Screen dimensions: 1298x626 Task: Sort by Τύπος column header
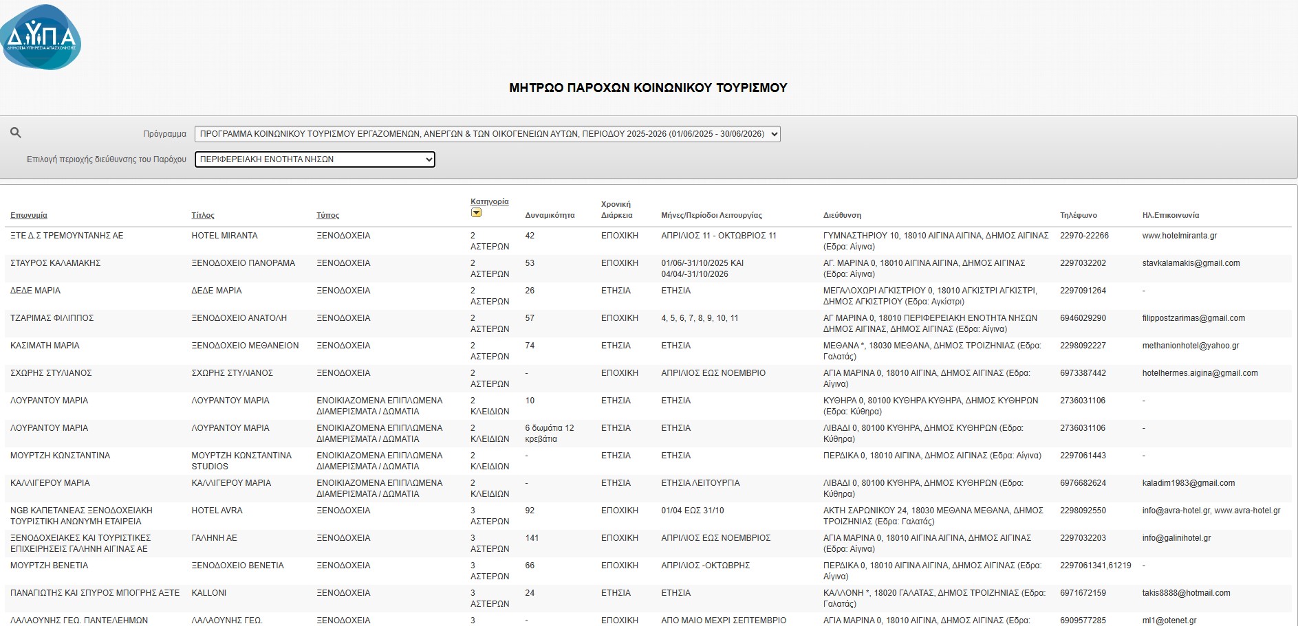328,215
